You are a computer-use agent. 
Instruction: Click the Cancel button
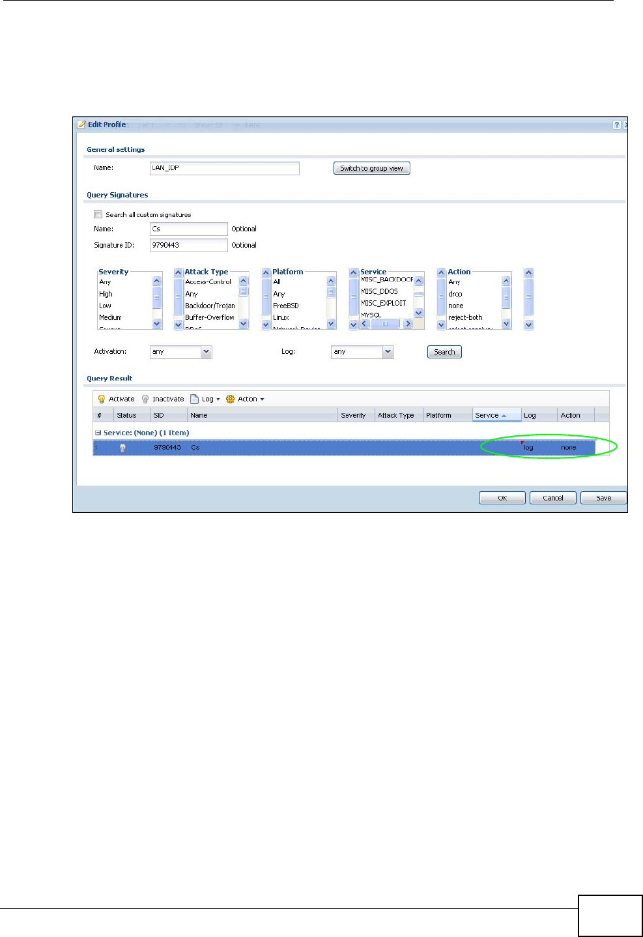coord(553,498)
